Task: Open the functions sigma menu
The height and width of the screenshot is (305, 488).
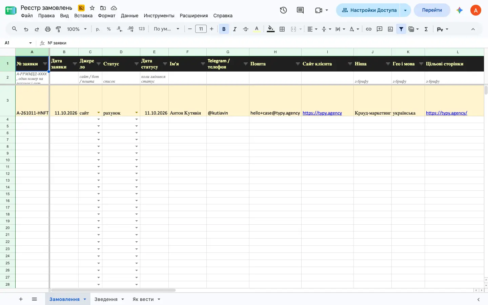Action: click(x=426, y=29)
